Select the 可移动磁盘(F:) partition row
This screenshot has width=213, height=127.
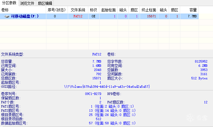[99, 16]
